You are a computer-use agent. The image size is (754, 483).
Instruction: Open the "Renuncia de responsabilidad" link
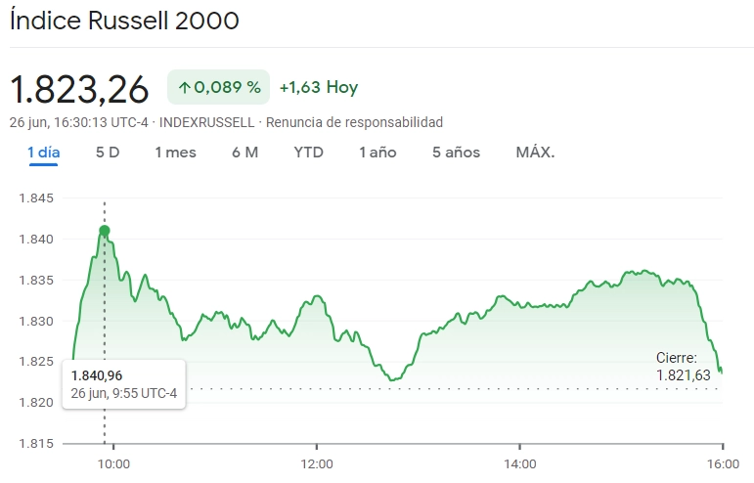[354, 122]
